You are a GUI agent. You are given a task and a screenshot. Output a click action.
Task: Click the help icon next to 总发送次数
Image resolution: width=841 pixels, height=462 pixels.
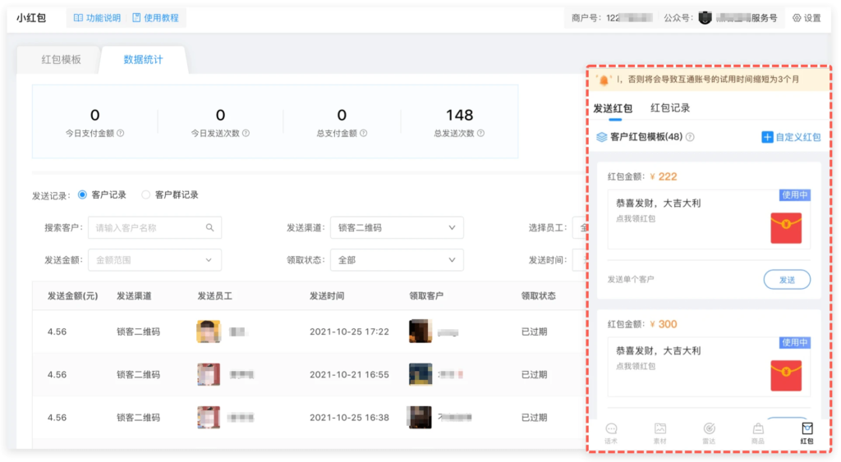tap(481, 133)
